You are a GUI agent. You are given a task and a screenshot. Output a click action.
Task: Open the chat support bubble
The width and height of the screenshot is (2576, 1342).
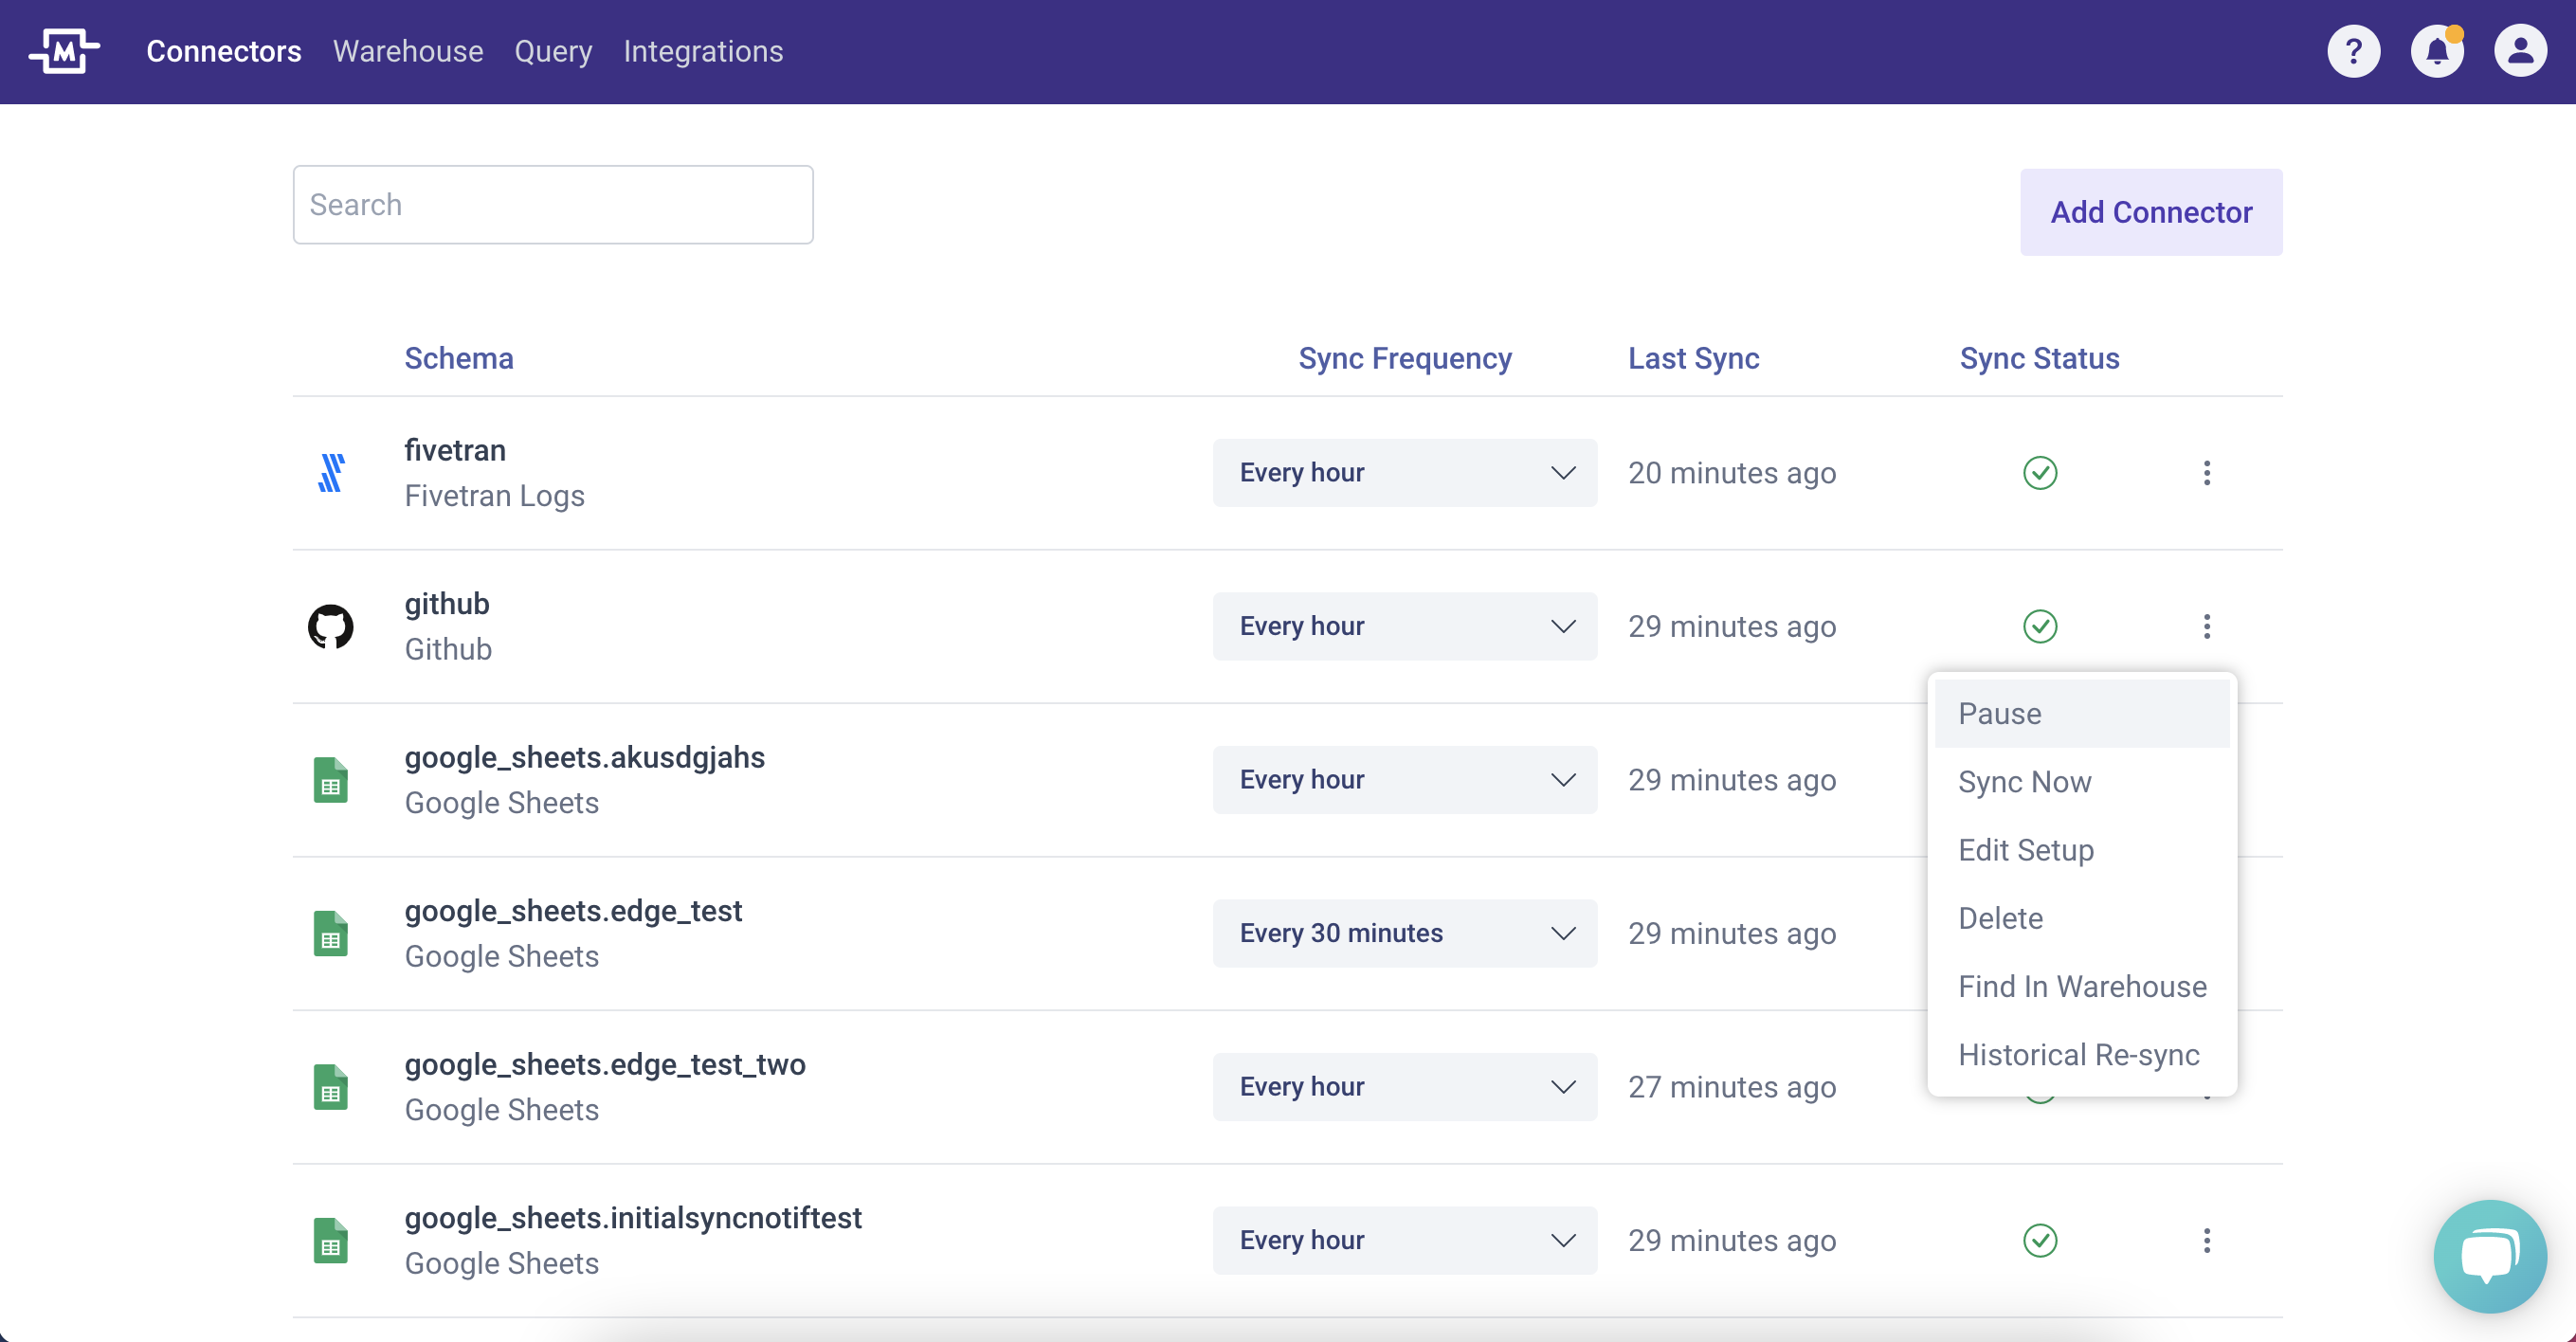click(2490, 1257)
